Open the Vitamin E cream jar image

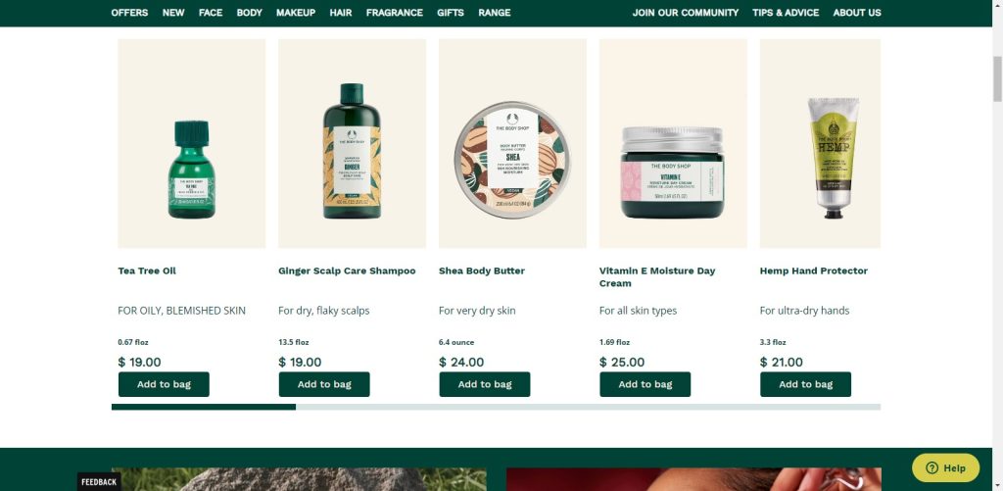pos(673,143)
